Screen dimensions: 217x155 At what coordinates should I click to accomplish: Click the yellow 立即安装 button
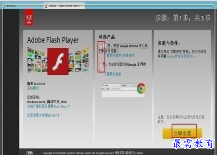(182, 133)
